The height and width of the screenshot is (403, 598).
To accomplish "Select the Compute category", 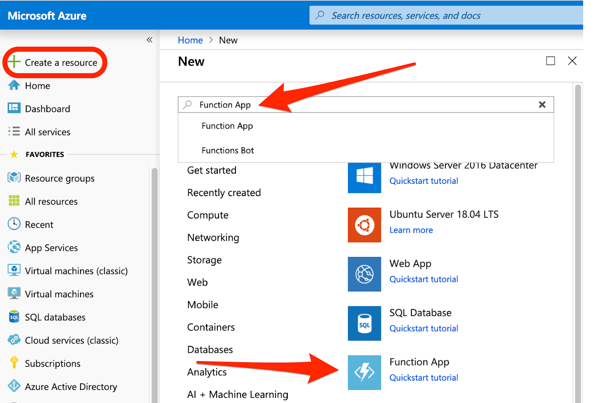I will pyautogui.click(x=208, y=215).
